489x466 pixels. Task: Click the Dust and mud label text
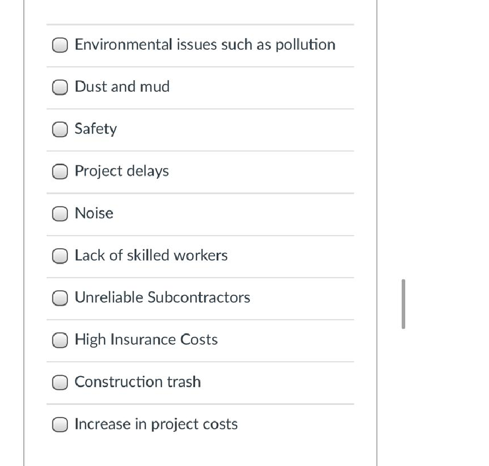click(x=122, y=87)
